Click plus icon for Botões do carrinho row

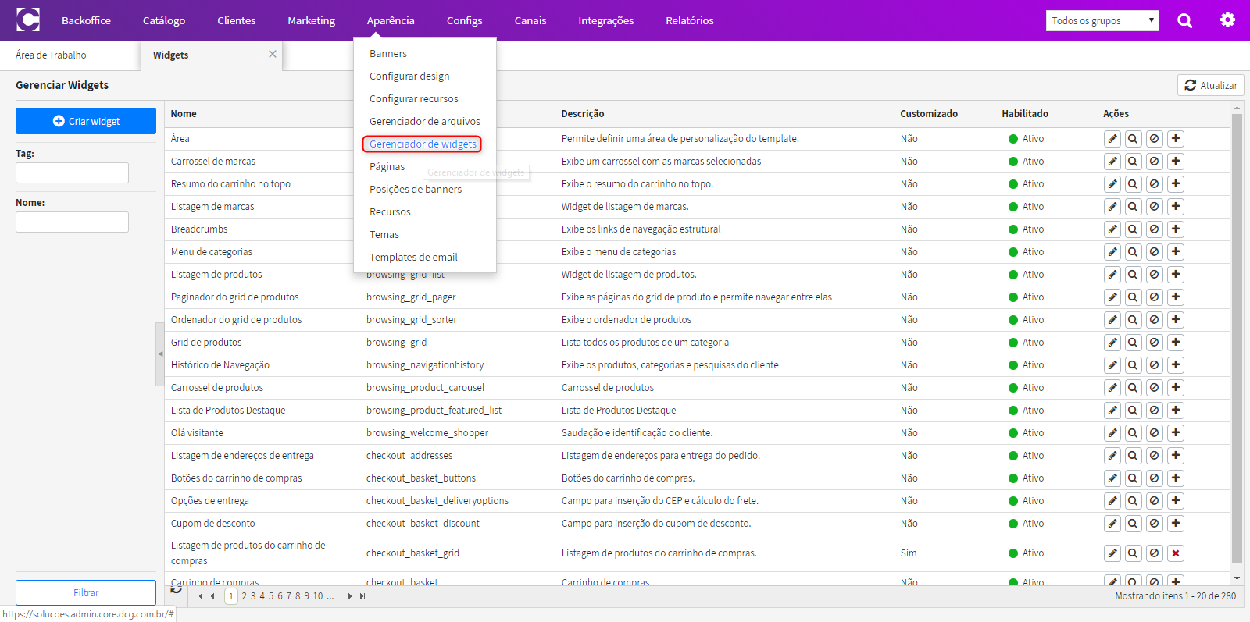point(1175,478)
